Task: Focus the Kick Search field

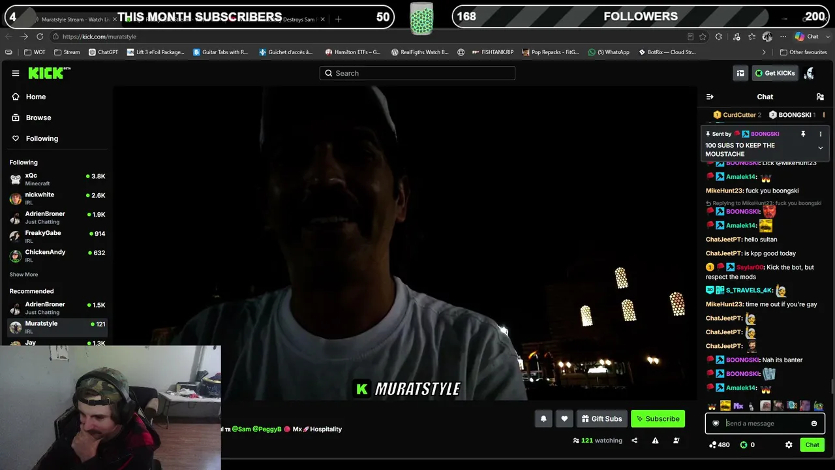Action: (x=417, y=73)
